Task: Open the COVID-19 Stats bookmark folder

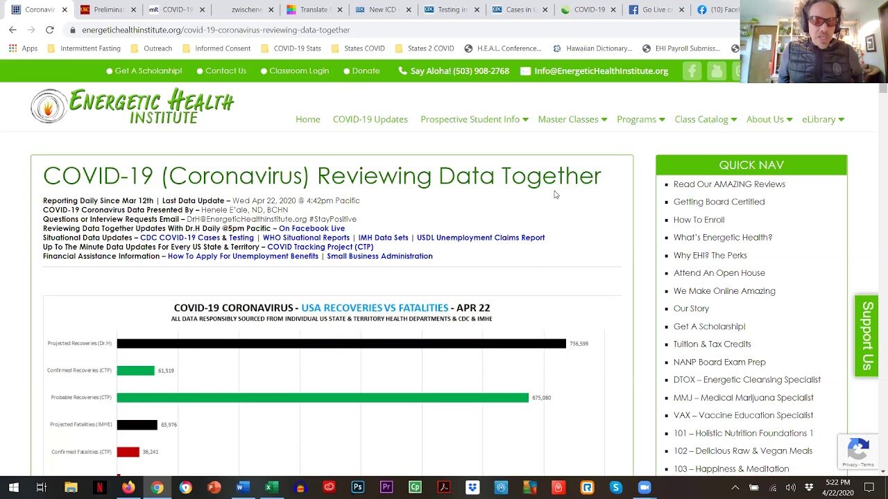Action: 290,49
